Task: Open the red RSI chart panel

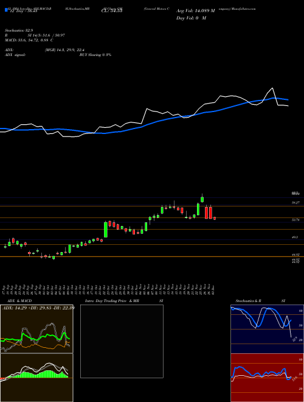Action: (267, 378)
